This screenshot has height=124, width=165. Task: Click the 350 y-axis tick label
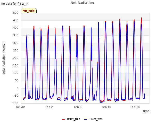point(16,35)
